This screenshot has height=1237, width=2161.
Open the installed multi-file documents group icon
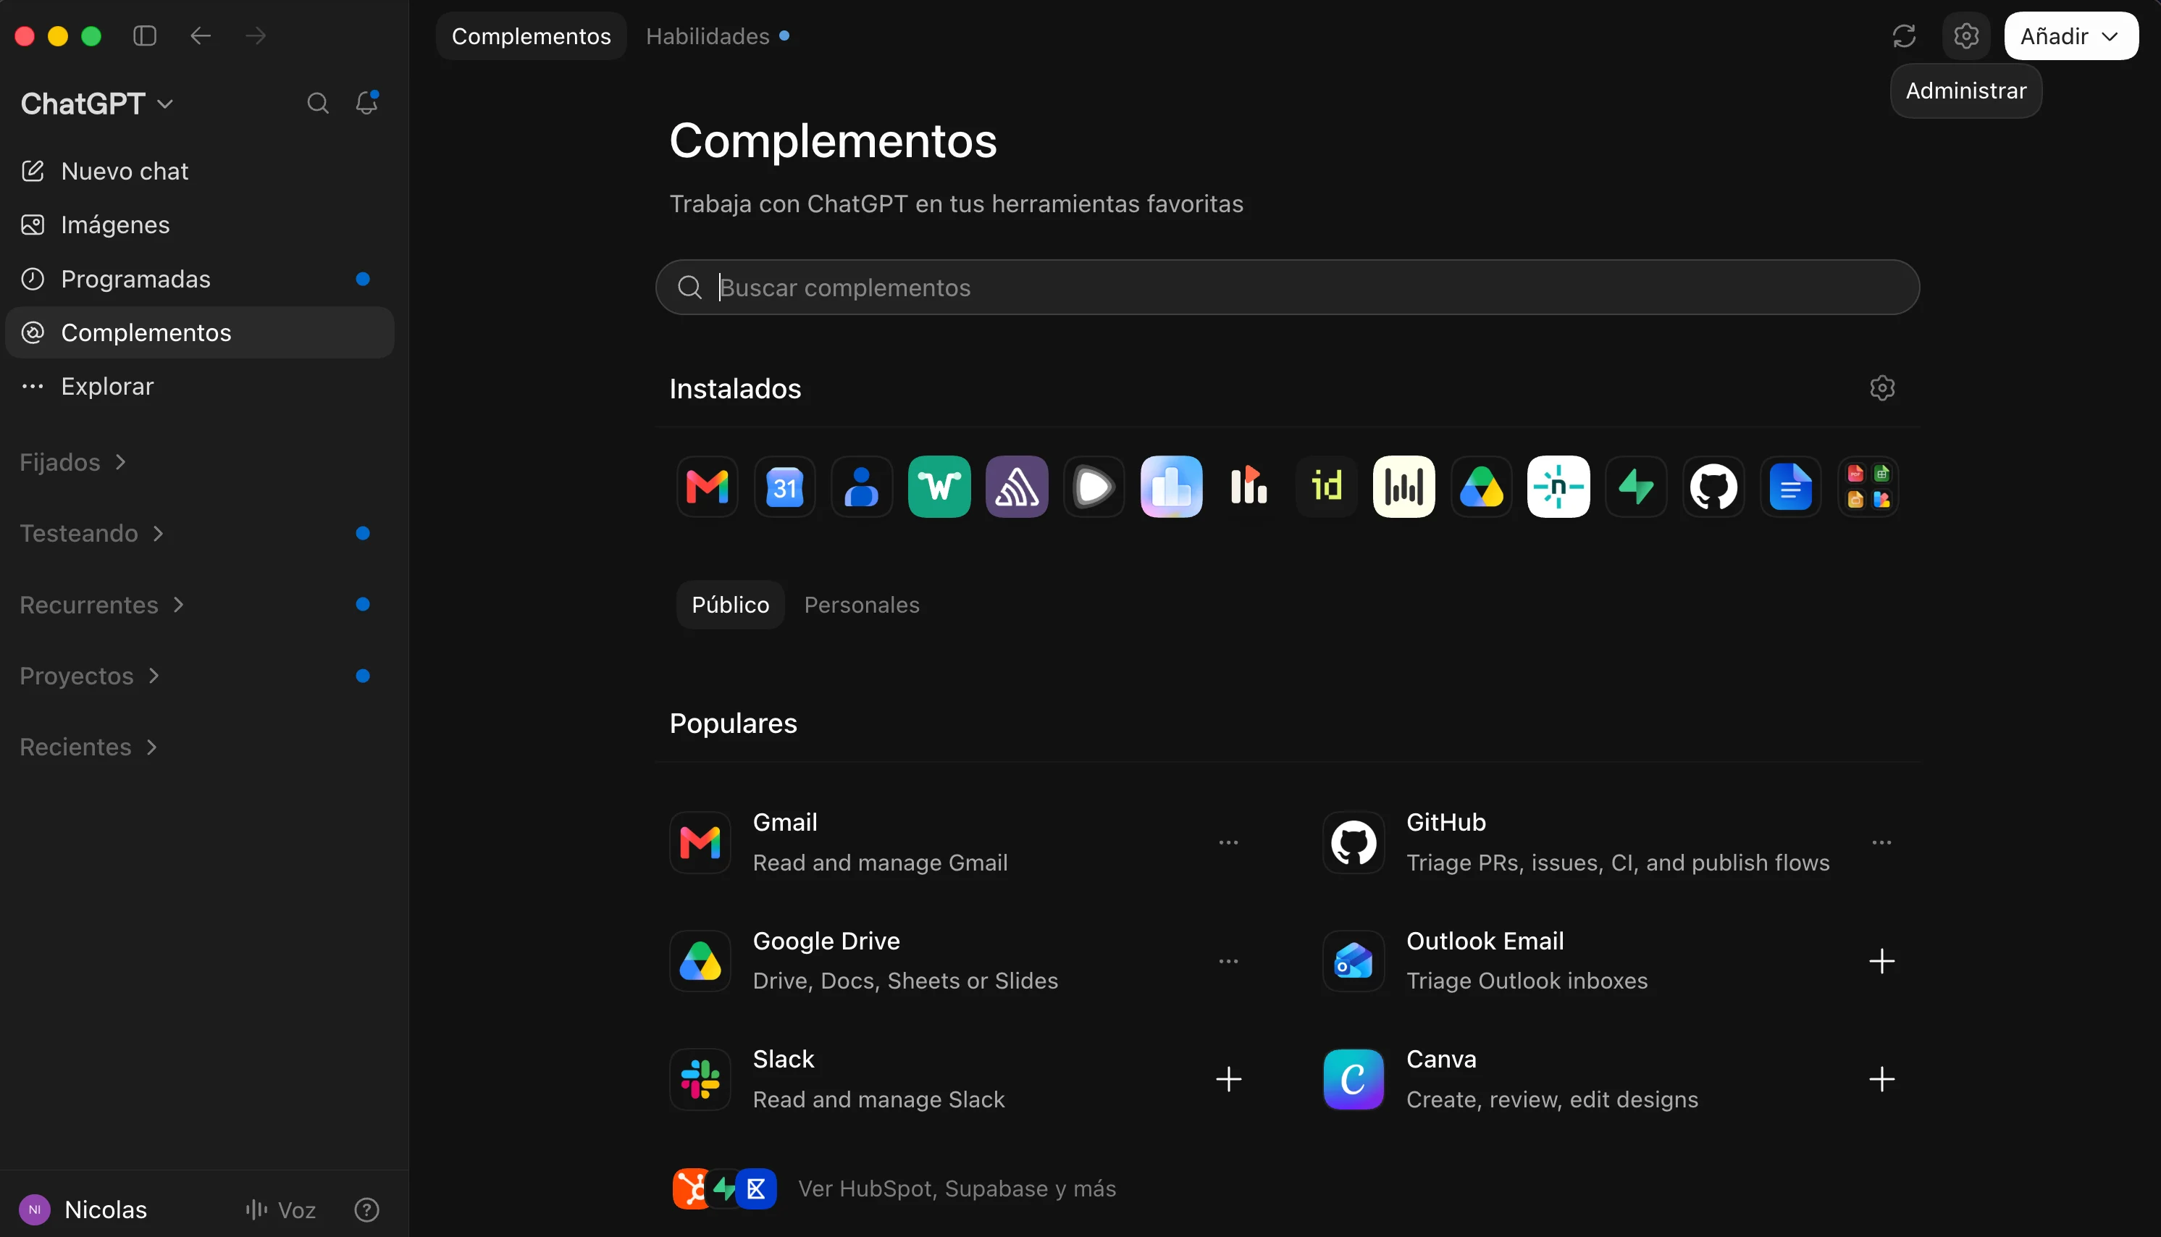tap(1868, 487)
